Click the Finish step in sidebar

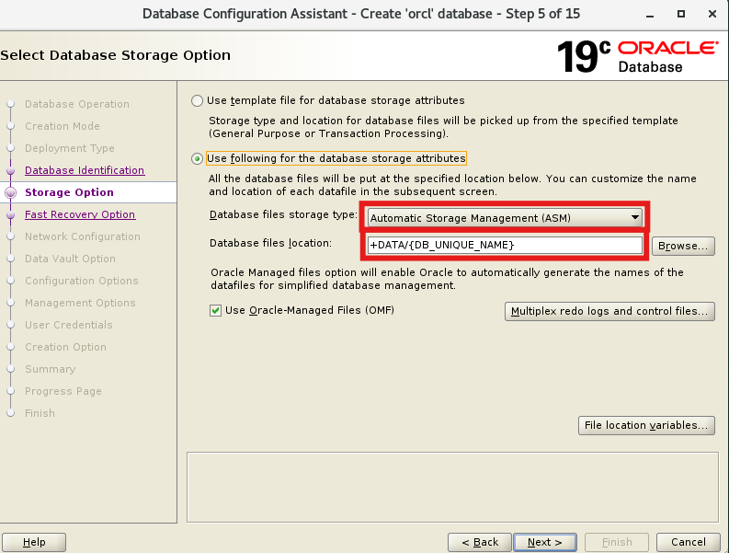pos(40,413)
